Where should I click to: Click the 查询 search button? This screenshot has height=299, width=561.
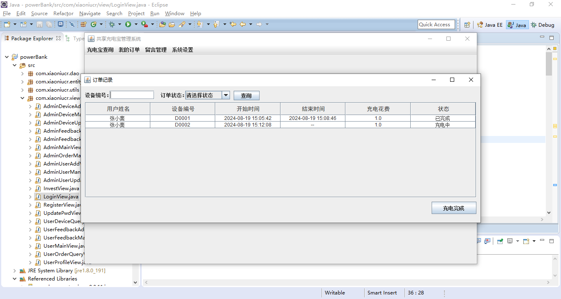pyautogui.click(x=246, y=96)
